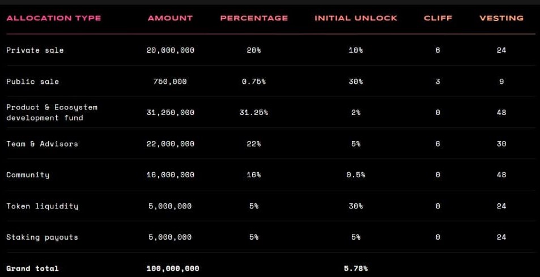The image size is (540, 277).
Task: Select the 31.25% percentage cell
Action: point(254,113)
